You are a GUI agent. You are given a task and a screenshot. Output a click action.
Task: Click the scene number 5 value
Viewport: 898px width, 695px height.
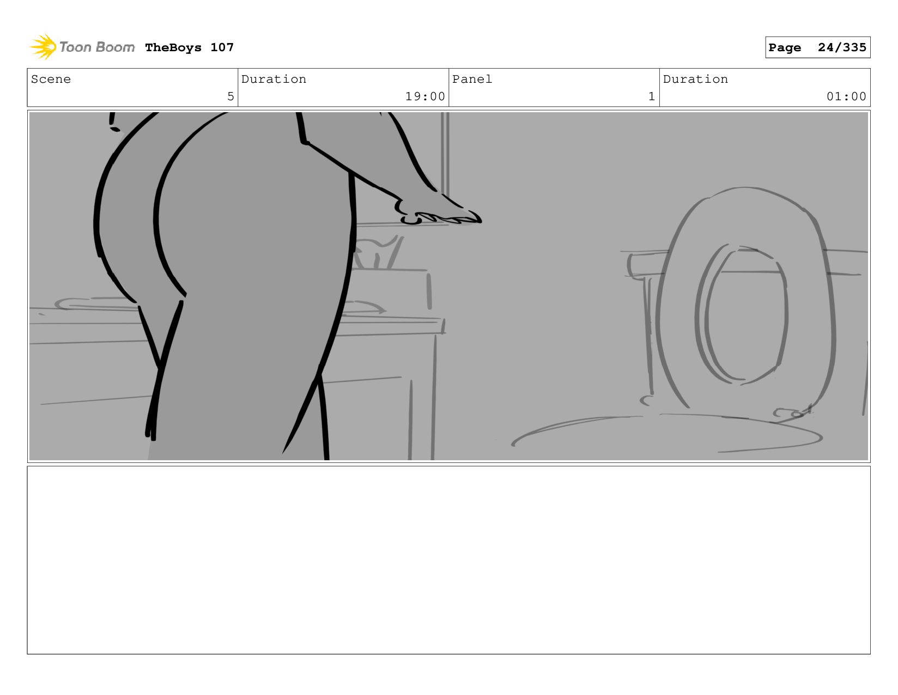pyautogui.click(x=230, y=96)
